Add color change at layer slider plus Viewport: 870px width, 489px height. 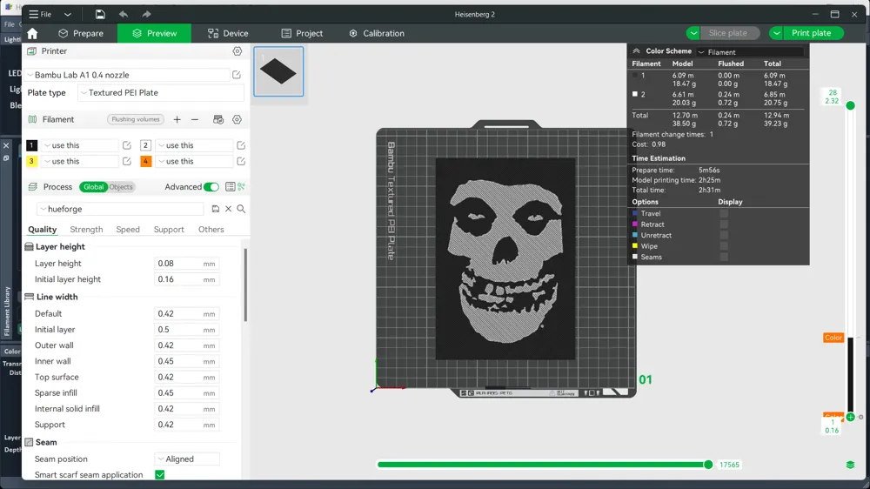click(851, 417)
